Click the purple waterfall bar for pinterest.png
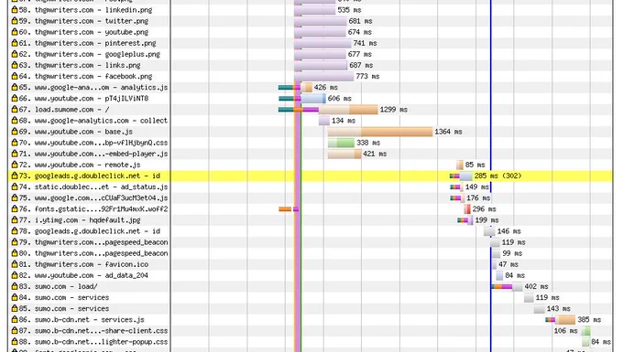This screenshot has height=352, width=623. (x=322, y=43)
